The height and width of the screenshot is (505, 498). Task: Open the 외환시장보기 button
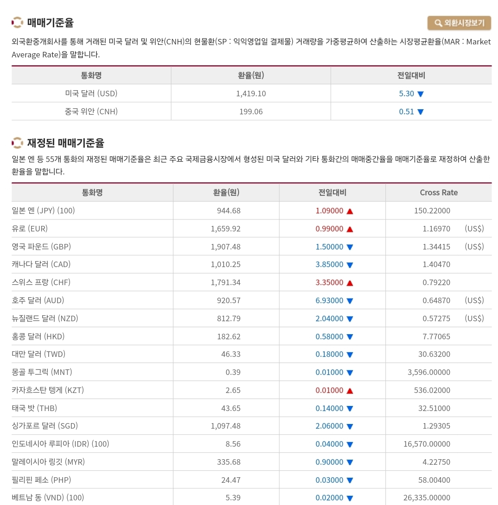click(x=459, y=23)
